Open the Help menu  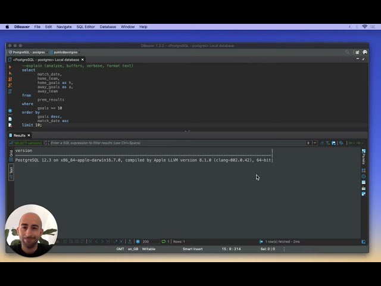point(143,27)
